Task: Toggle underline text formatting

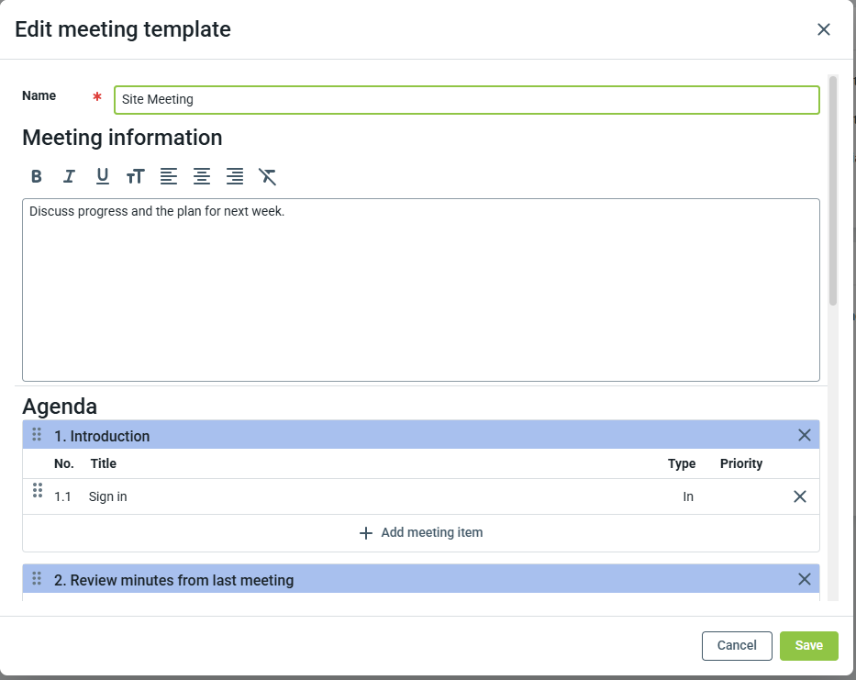Action: tap(102, 176)
